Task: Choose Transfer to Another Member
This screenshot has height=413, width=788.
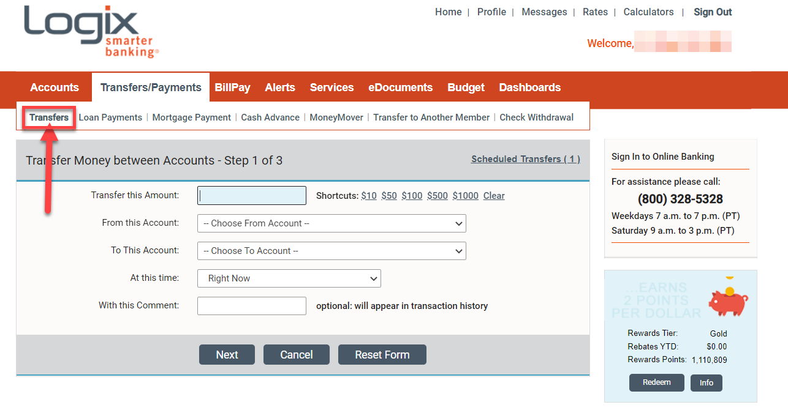Action: [431, 117]
